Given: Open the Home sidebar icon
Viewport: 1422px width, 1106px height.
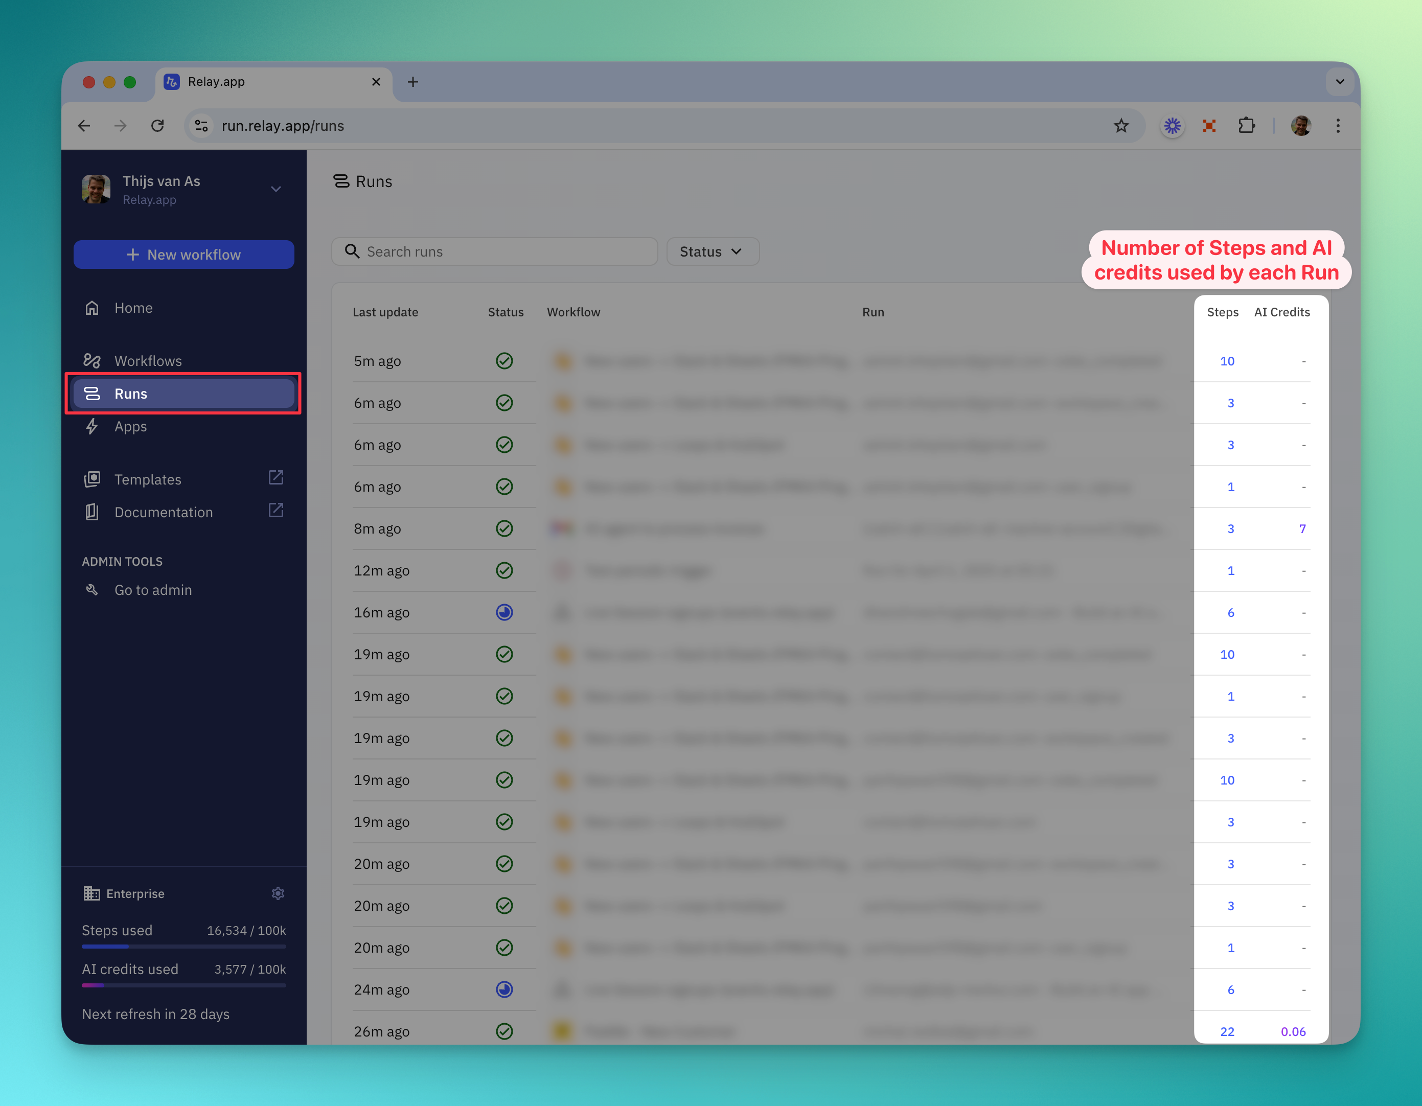Looking at the screenshot, I should tap(92, 308).
